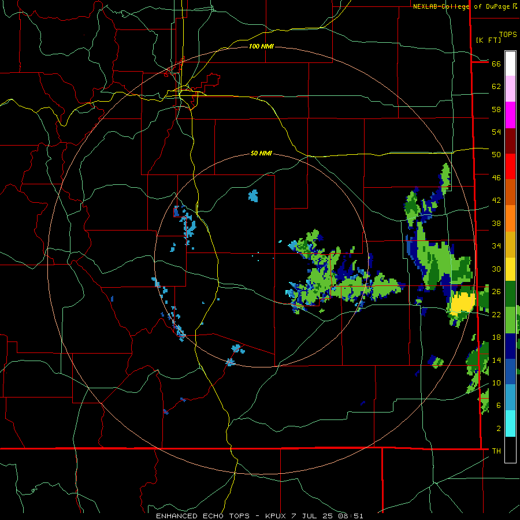This screenshot has height=520, width=520.
Task: Click the TOPS legend title
Action: click(x=508, y=34)
